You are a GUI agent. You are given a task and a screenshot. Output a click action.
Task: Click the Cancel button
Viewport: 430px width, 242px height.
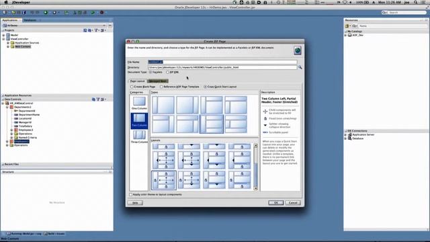(x=293, y=203)
